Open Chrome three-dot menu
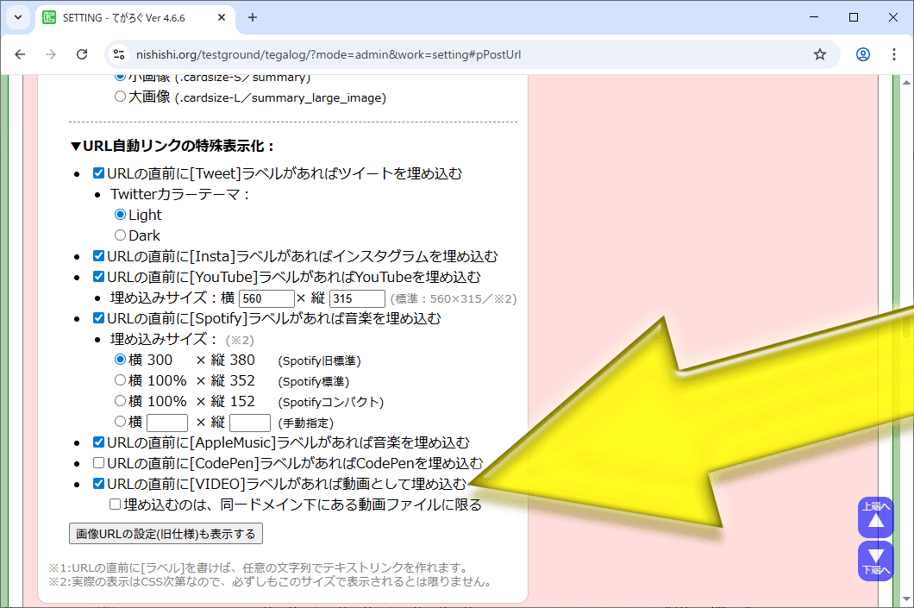Viewport: 914px width, 608px height. pyautogui.click(x=893, y=54)
